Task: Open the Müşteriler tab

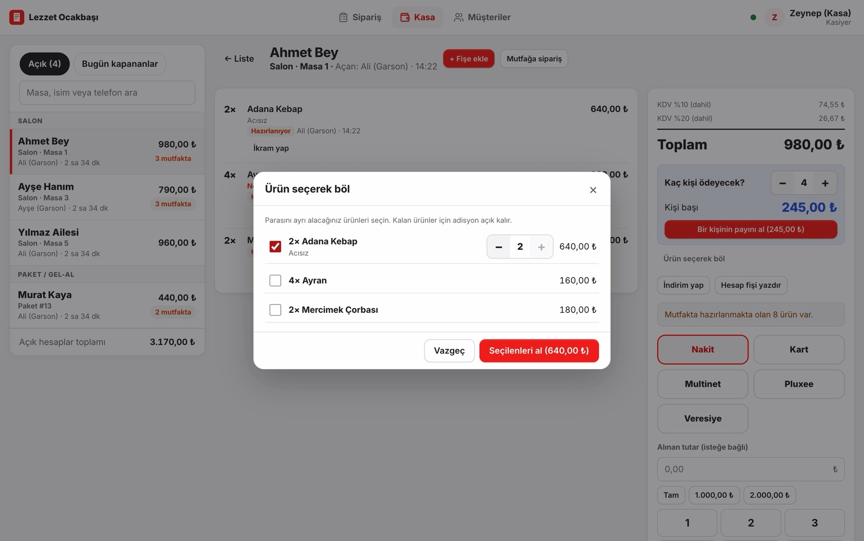Action: pos(482,17)
